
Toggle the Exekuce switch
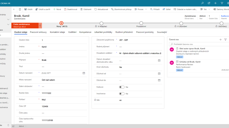click(x=122, y=87)
